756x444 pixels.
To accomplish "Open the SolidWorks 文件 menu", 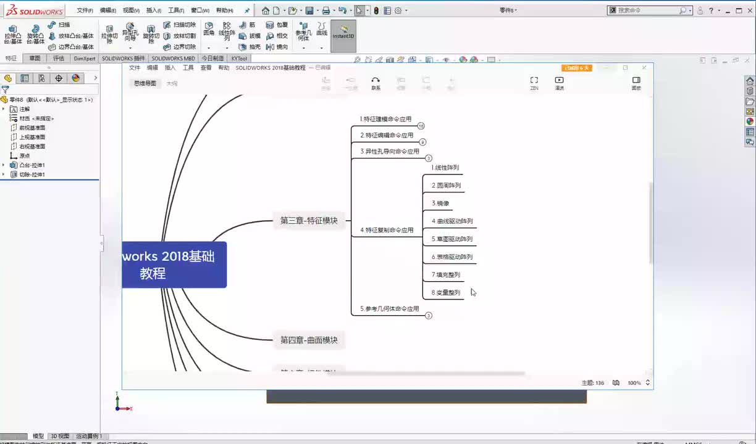I will [x=85, y=10].
